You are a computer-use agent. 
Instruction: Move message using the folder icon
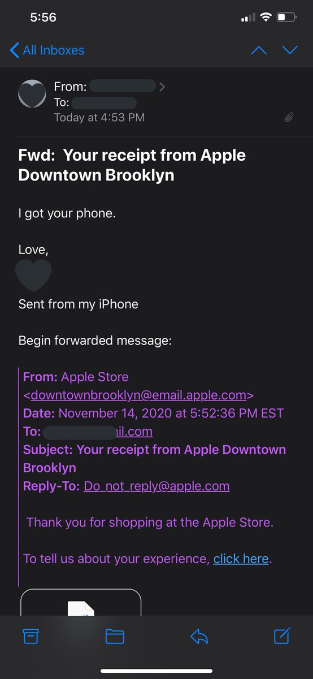pyautogui.click(x=115, y=637)
